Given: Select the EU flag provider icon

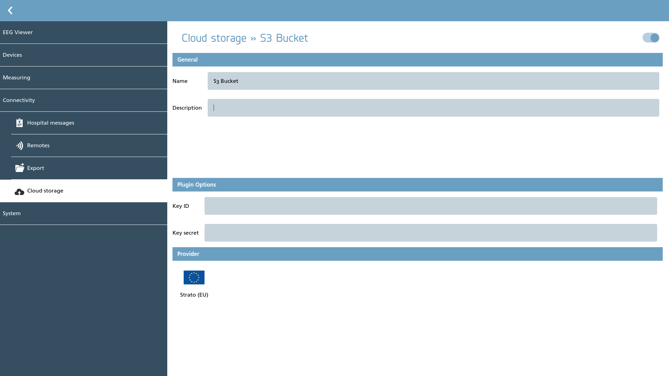Looking at the screenshot, I should click(194, 277).
